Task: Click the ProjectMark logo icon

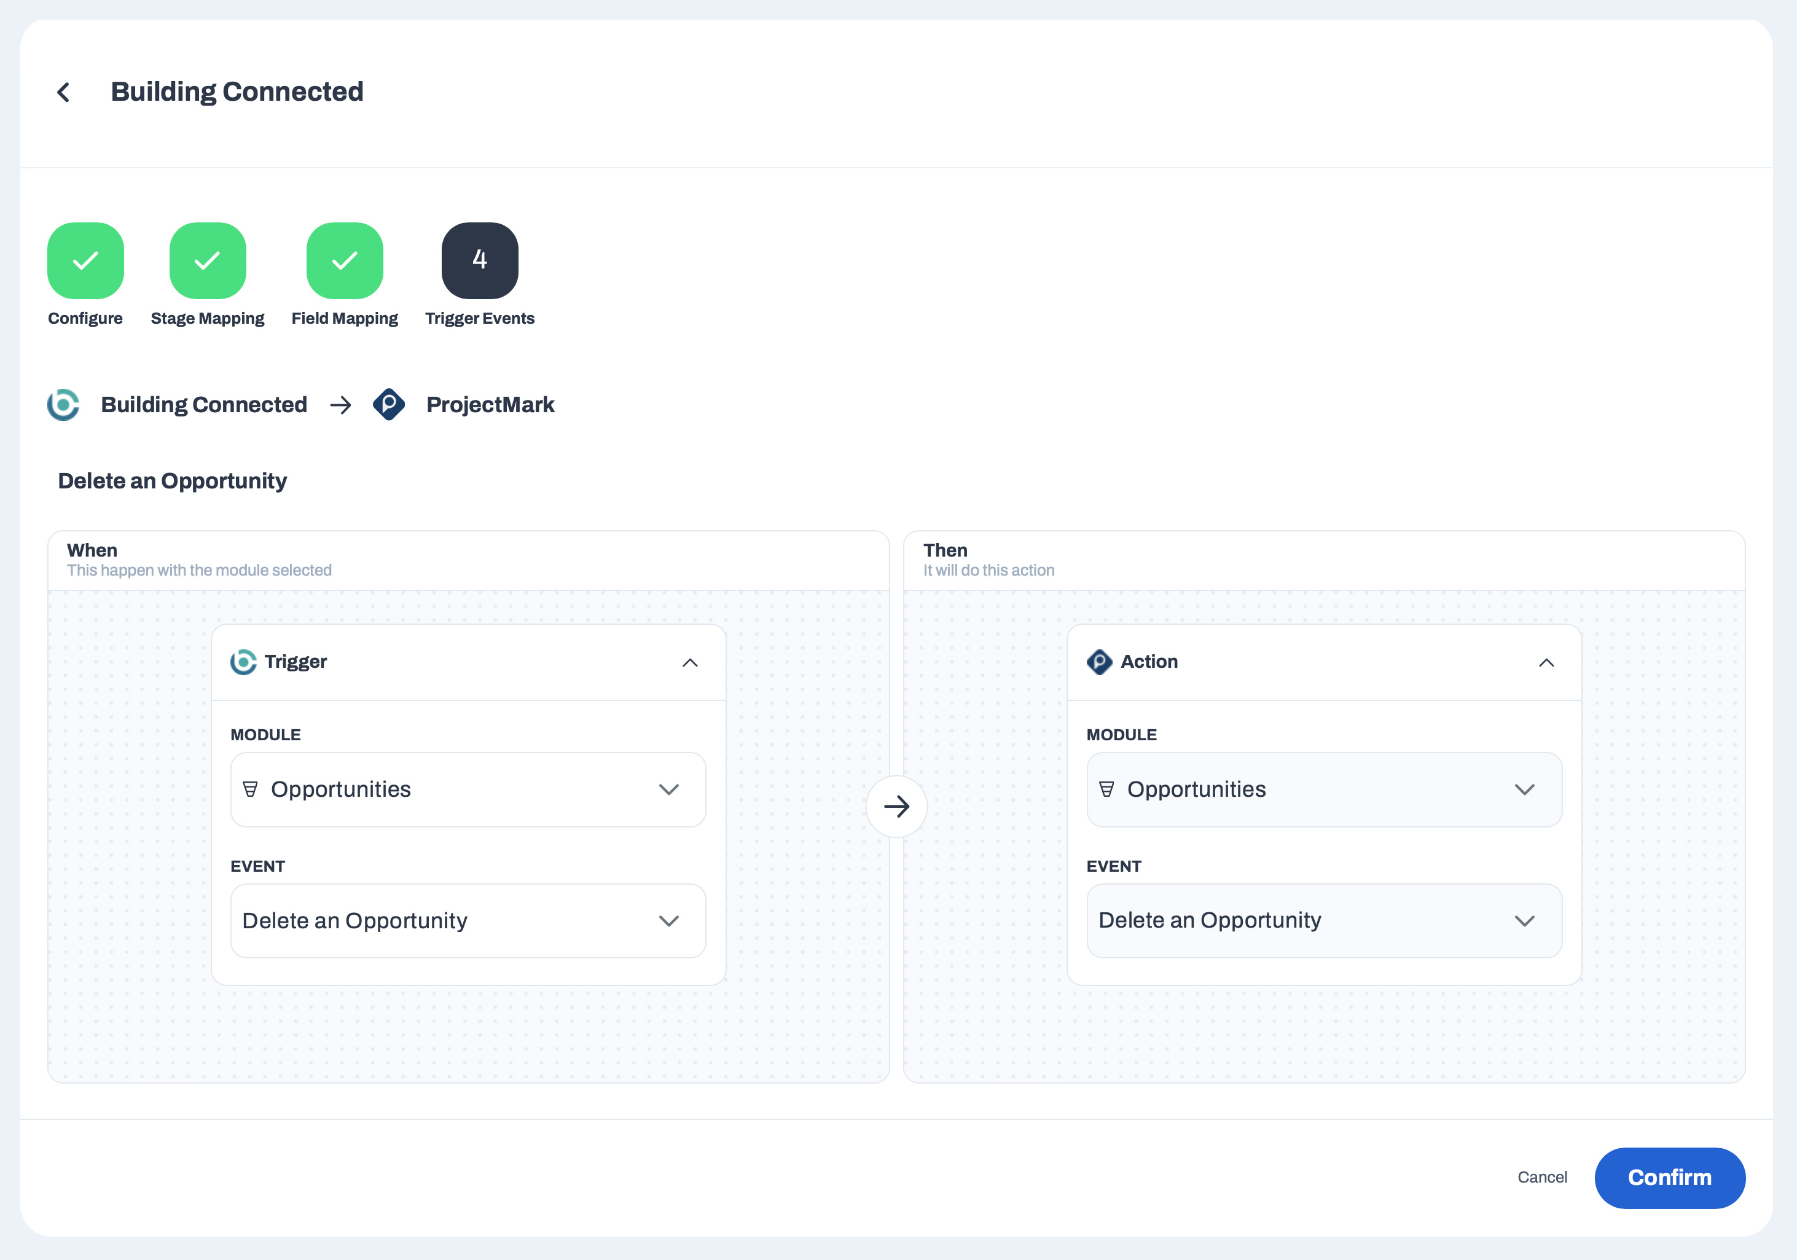Action: point(389,405)
